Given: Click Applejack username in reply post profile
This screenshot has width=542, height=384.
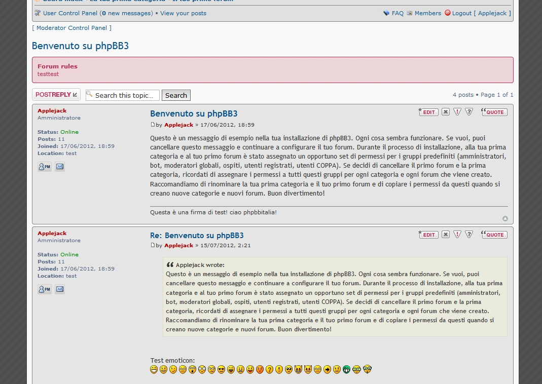Looking at the screenshot, I should point(52,233).
